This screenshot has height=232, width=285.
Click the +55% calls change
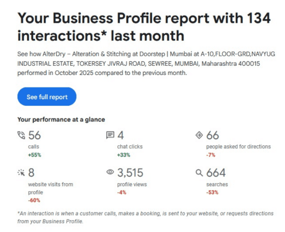[35, 155]
